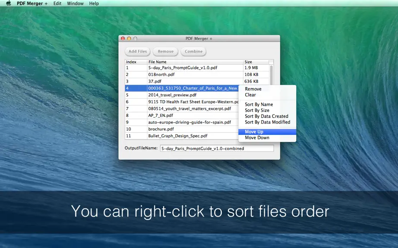Select the 9115 TD Health Fact Sheet row
This screenshot has height=248, width=398.
[x=182, y=102]
